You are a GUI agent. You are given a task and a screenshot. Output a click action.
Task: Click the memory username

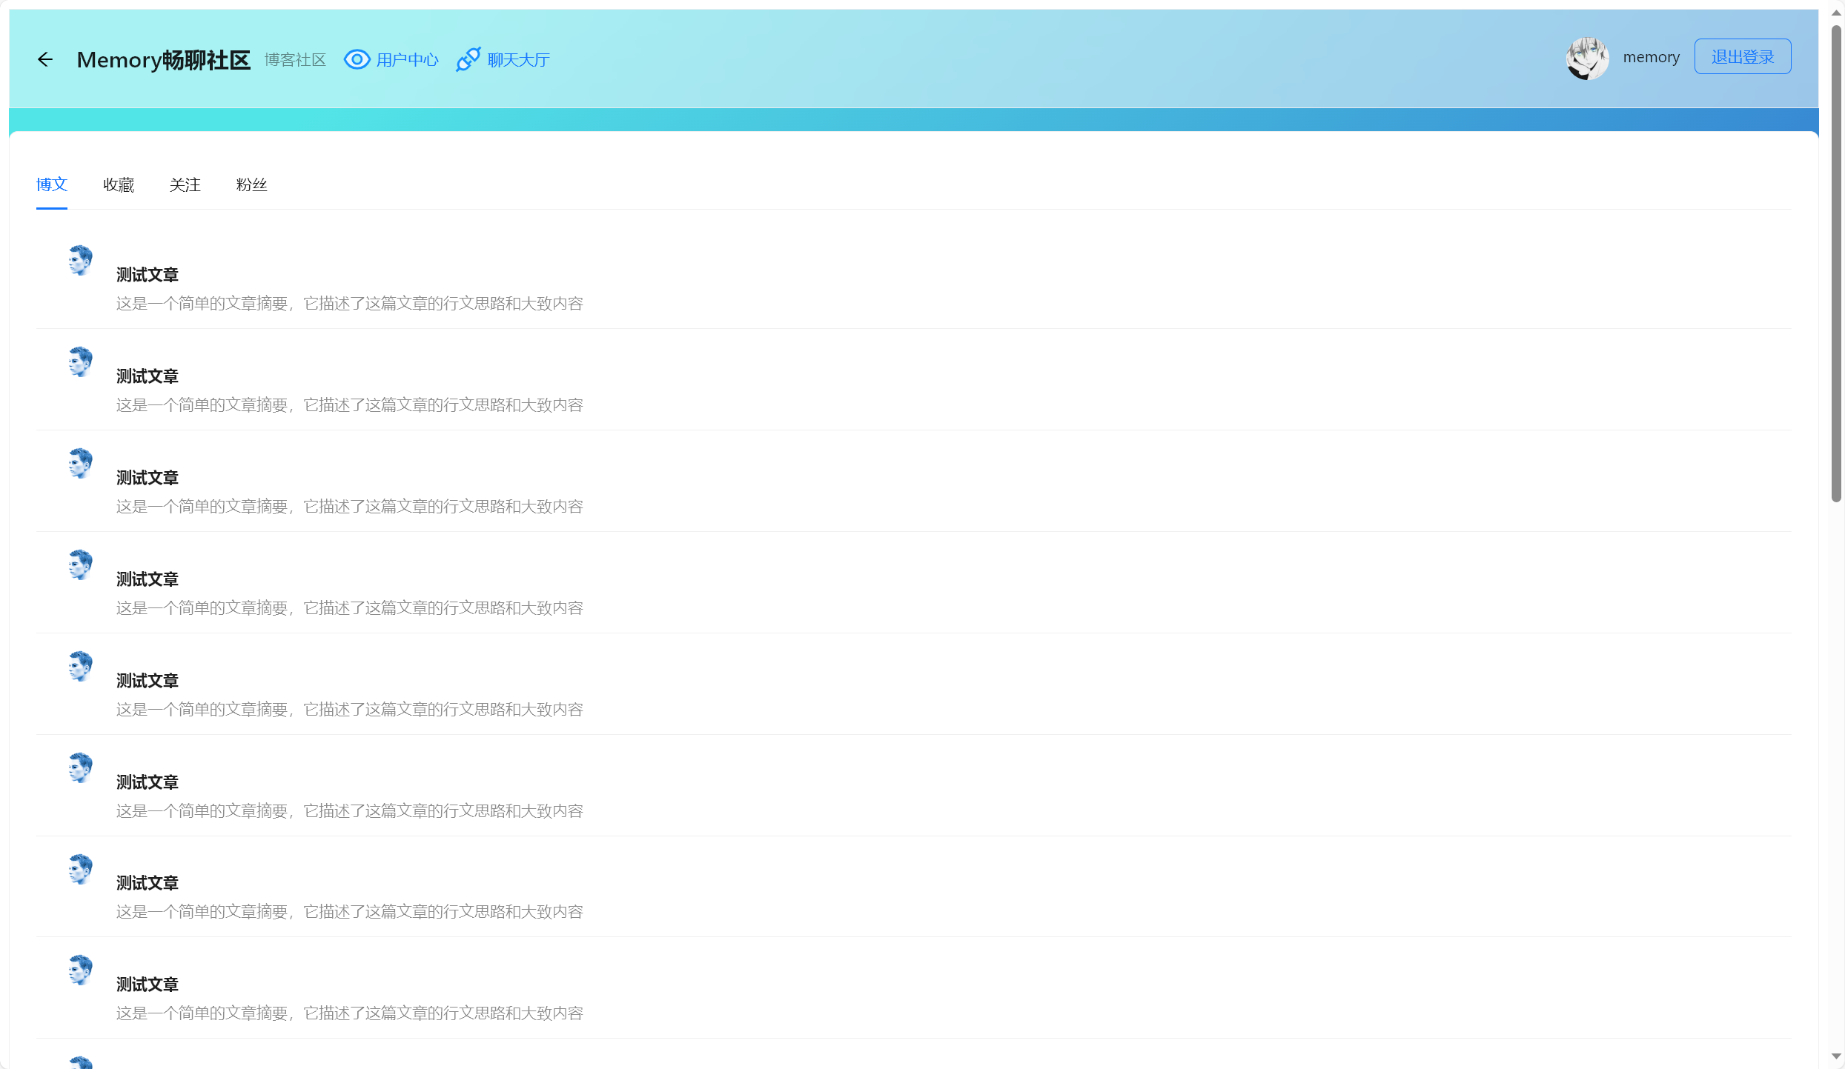click(1651, 57)
